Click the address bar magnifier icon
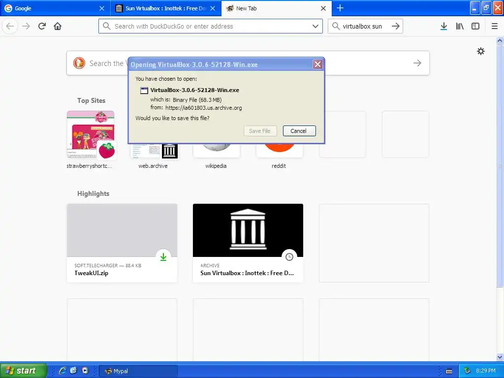This screenshot has width=504, height=378. pyautogui.click(x=107, y=26)
